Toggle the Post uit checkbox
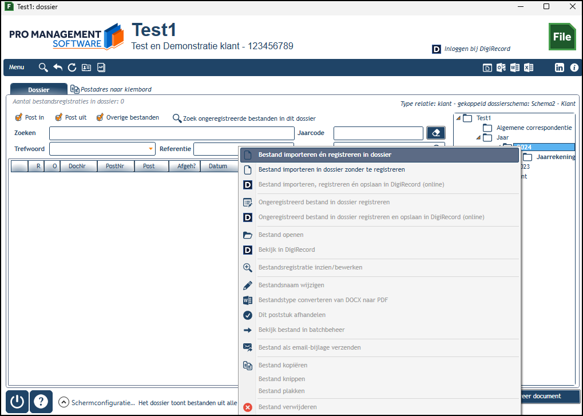 tap(58, 117)
